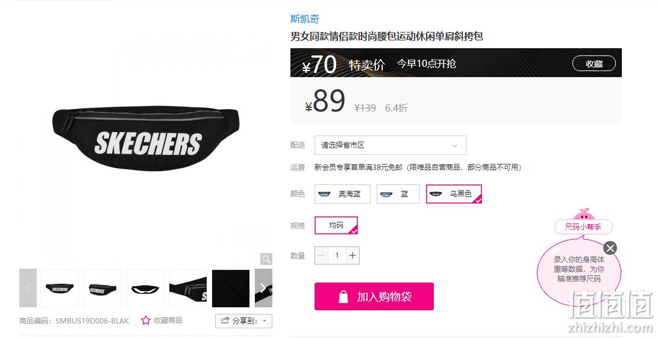Expand the 分享到 dropdown arrow

[x=265, y=321]
